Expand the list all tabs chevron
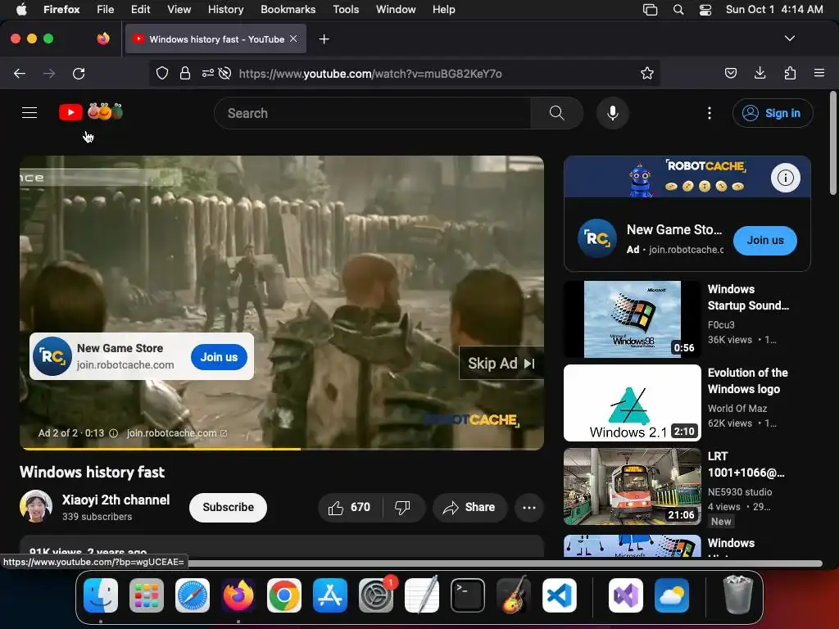This screenshot has height=629, width=839. 789,38
